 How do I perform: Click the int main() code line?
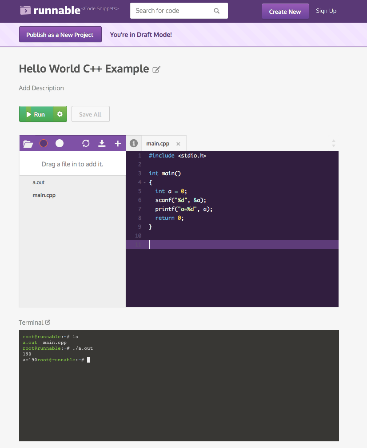[x=165, y=174]
